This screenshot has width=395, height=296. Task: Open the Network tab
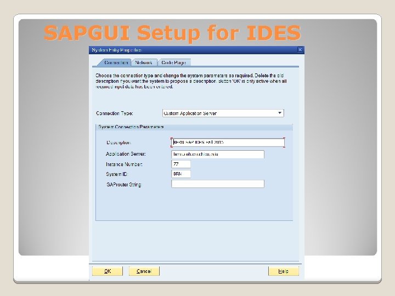tap(144, 62)
